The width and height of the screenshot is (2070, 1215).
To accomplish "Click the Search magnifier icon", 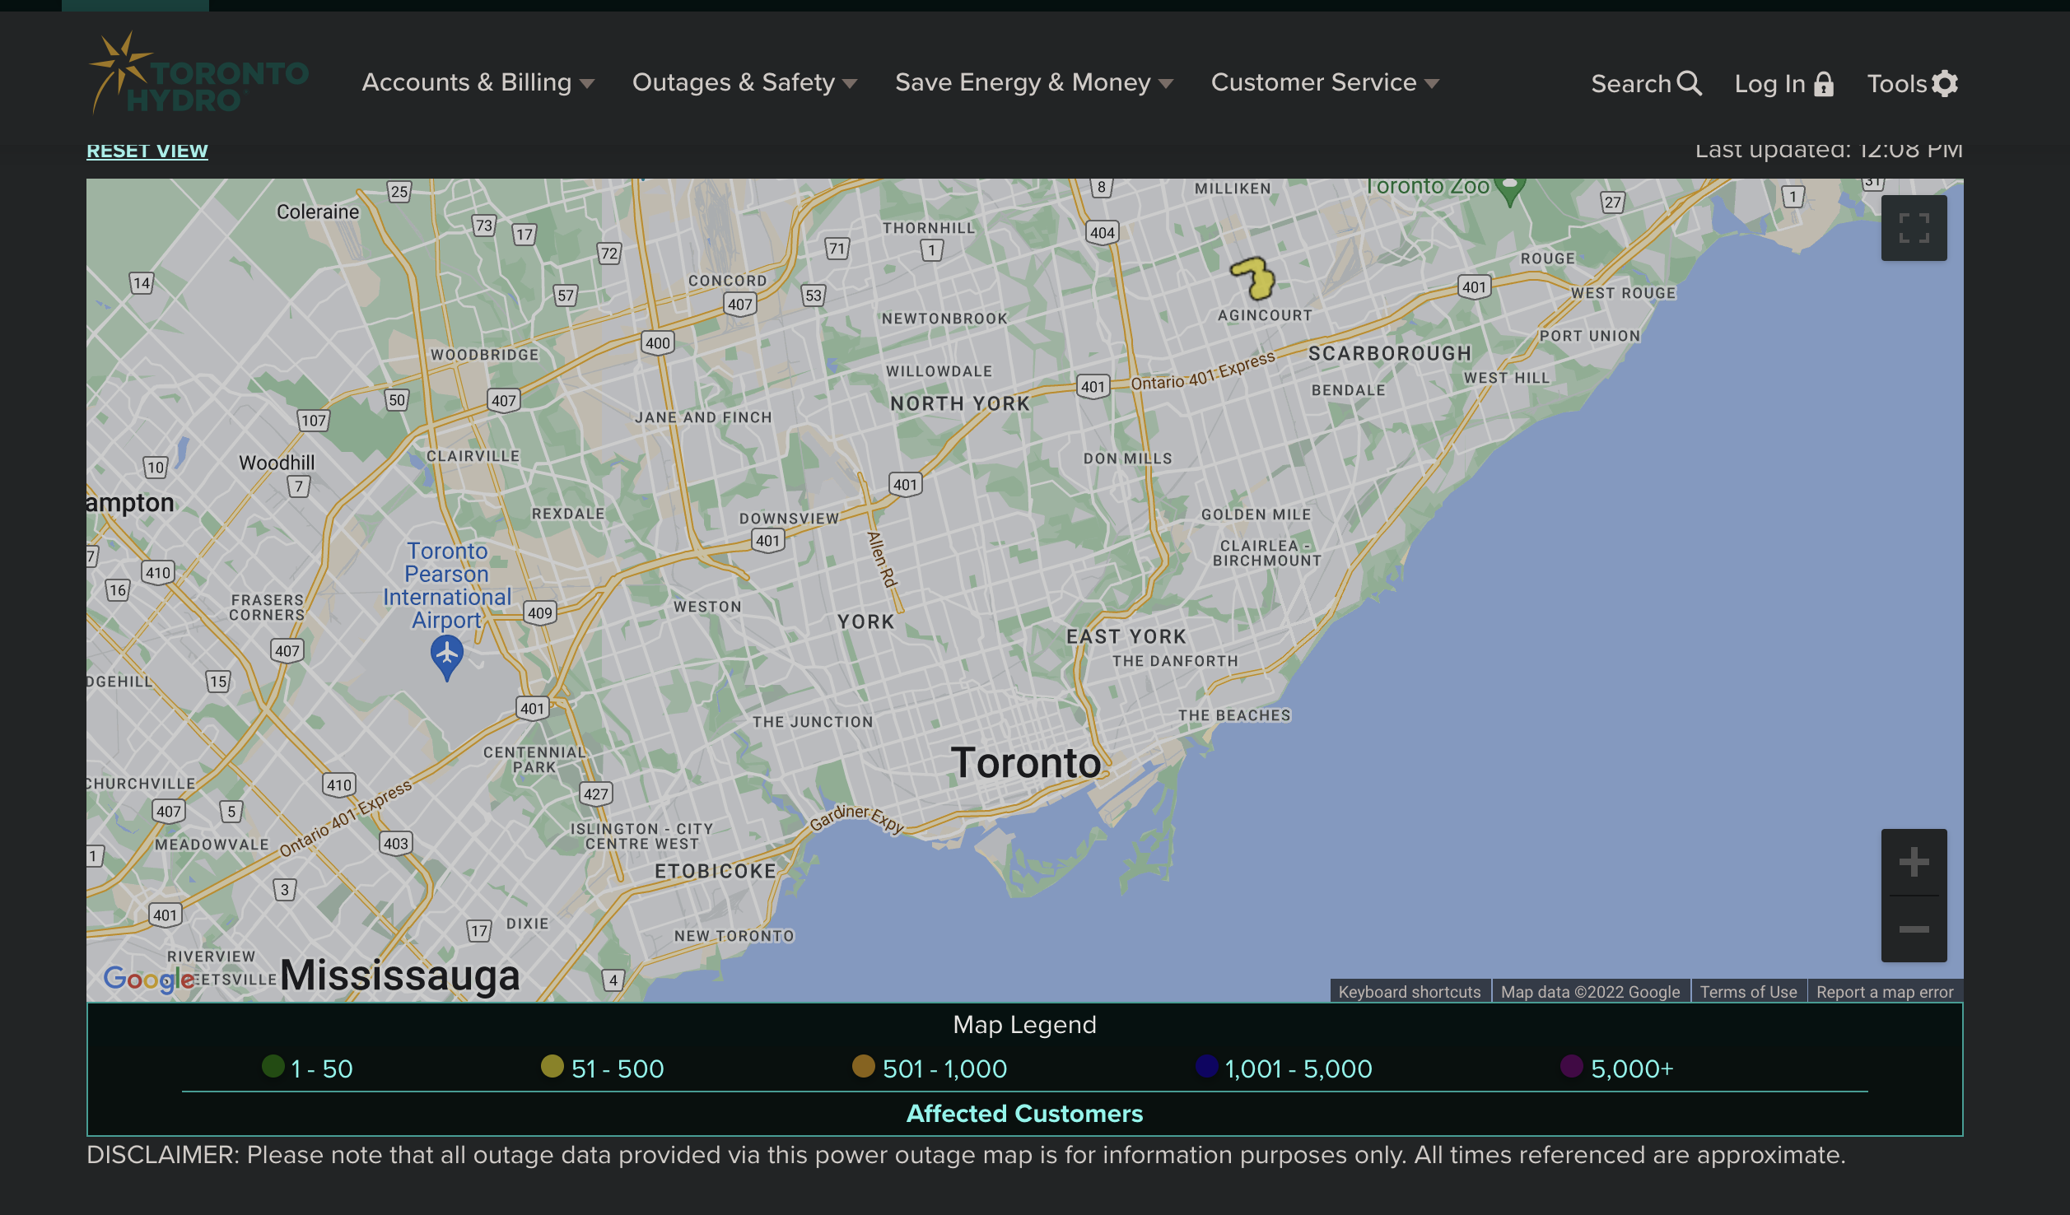I will (x=1690, y=83).
